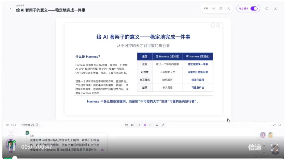Click the download icon
Image resolution: width=285 pixels, height=160 pixels.
tap(275, 8)
